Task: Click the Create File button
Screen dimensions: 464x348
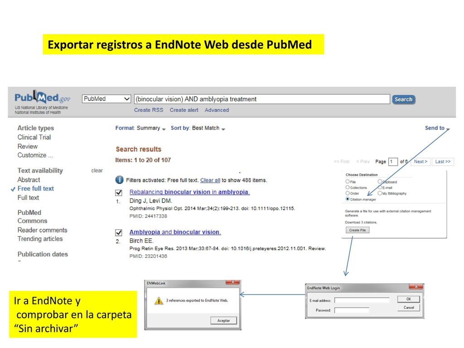Action: point(358,230)
